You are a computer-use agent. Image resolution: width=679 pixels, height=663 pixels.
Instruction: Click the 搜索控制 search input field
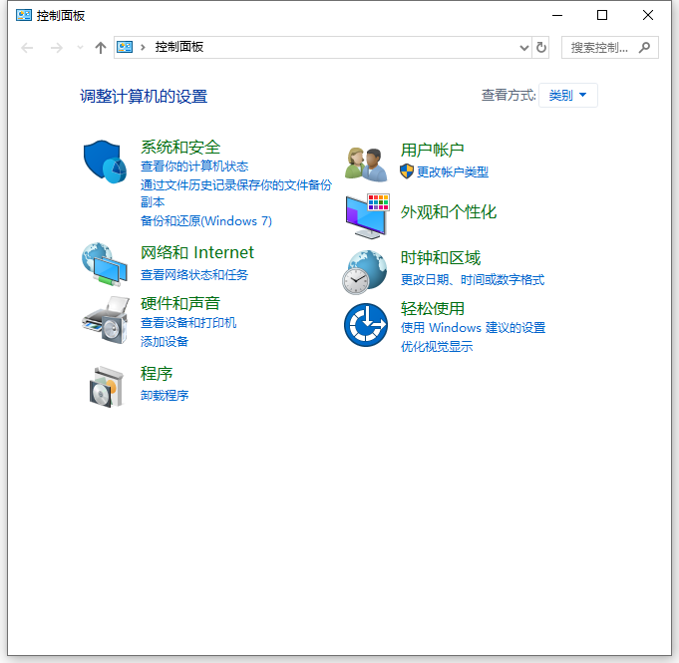click(x=610, y=47)
